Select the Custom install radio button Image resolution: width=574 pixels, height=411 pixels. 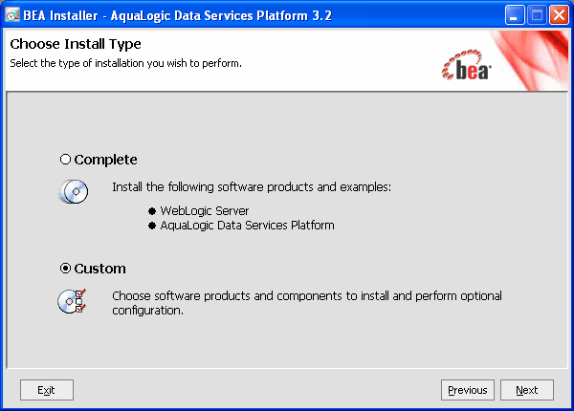pyautogui.click(x=65, y=269)
